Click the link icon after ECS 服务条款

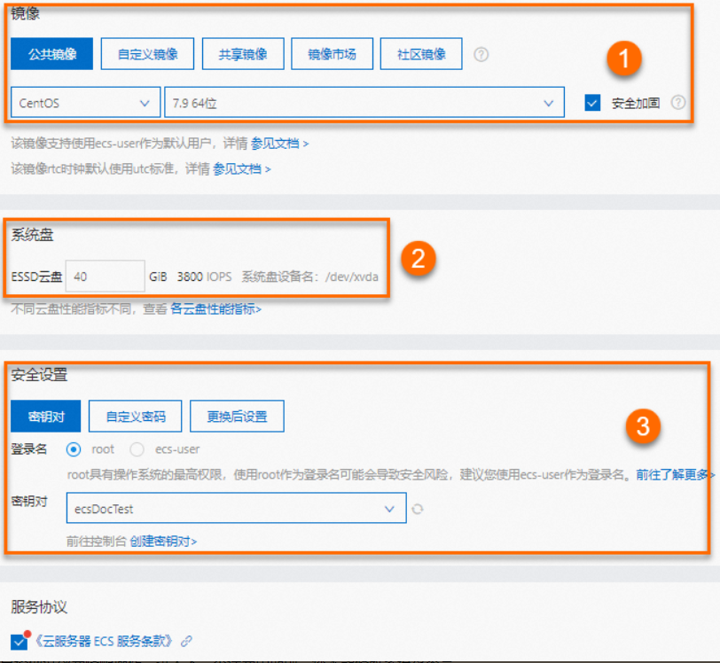click(x=186, y=640)
